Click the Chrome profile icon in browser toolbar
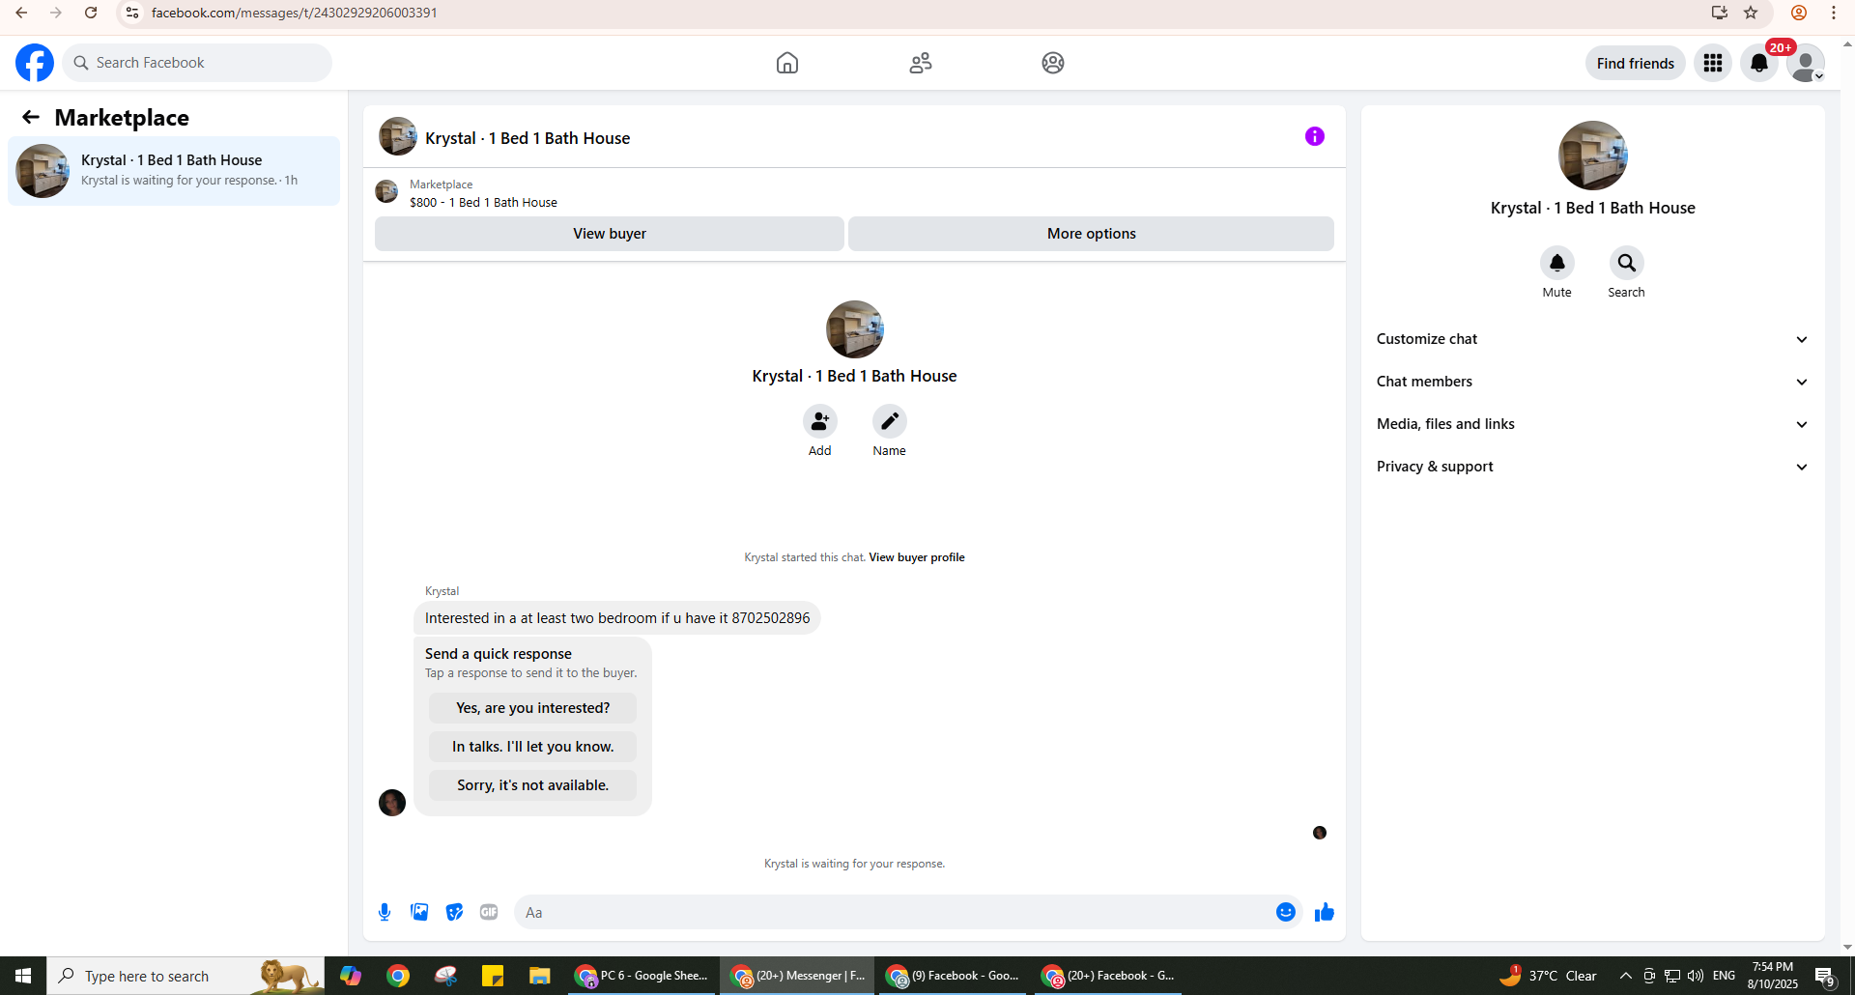This screenshot has height=995, width=1855. click(1799, 13)
